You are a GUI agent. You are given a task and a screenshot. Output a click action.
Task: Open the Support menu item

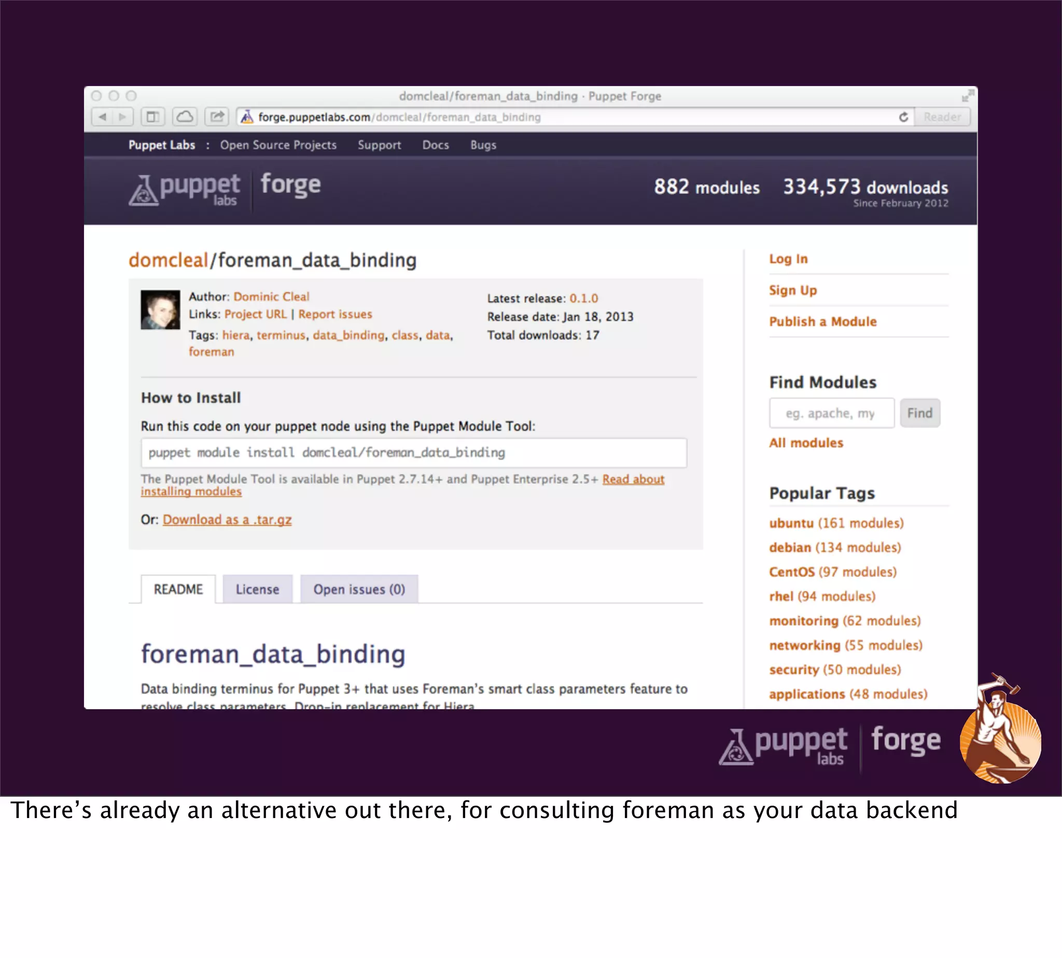tap(379, 145)
